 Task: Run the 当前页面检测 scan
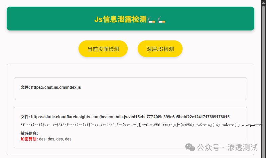[x=103, y=49]
